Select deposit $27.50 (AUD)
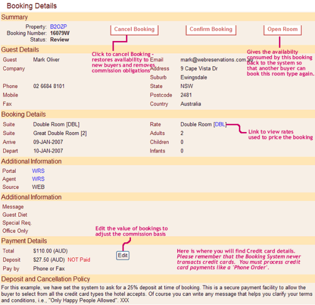Viewport: 315px width, 305px height. (x=49, y=260)
